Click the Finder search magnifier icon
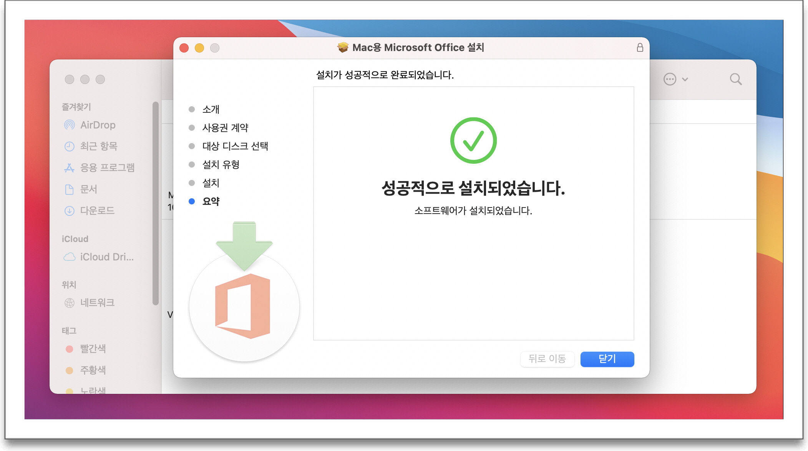The image size is (808, 451). (x=736, y=79)
